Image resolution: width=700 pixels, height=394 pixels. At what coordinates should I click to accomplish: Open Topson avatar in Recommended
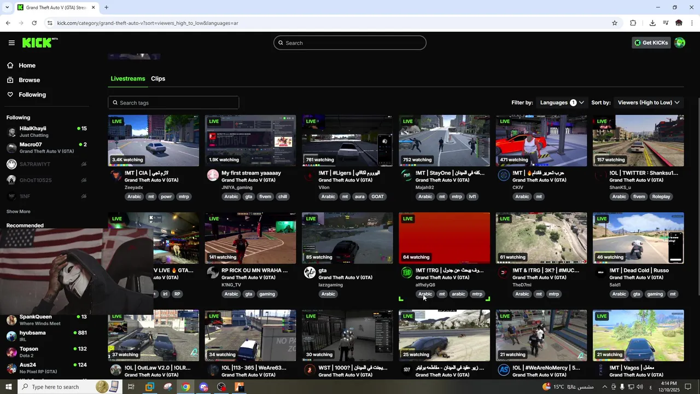tap(11, 352)
